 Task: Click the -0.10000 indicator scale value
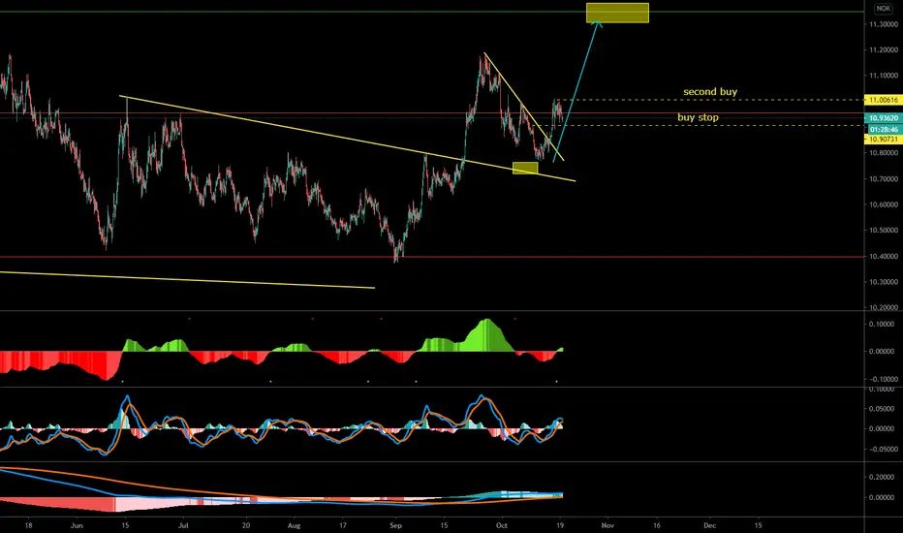click(x=882, y=379)
